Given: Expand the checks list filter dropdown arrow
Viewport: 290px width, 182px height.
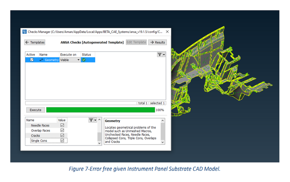Looking at the screenshot, I should click(164, 55).
